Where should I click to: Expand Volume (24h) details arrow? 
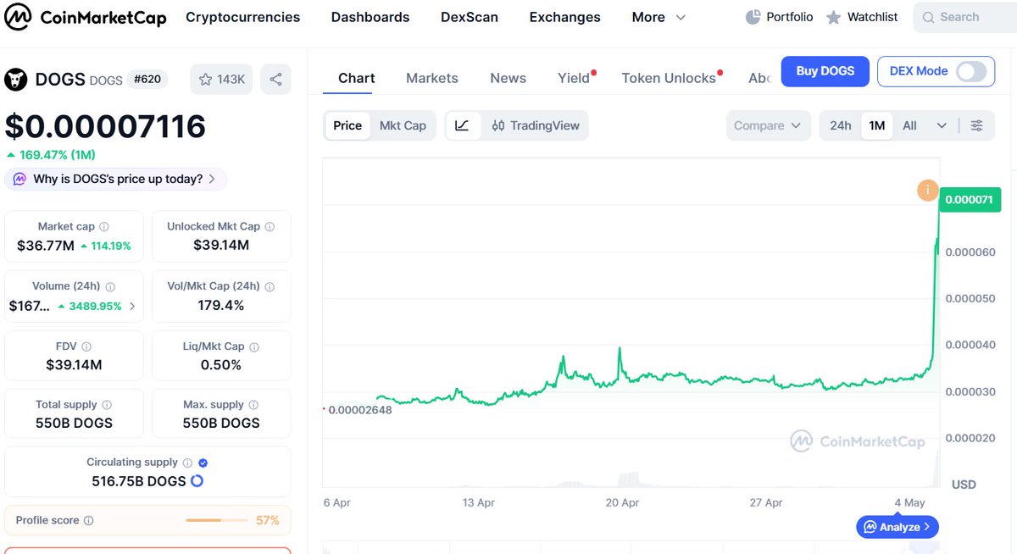(x=131, y=306)
